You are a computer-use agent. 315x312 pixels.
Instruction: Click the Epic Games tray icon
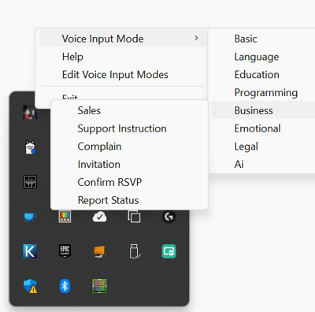65,251
